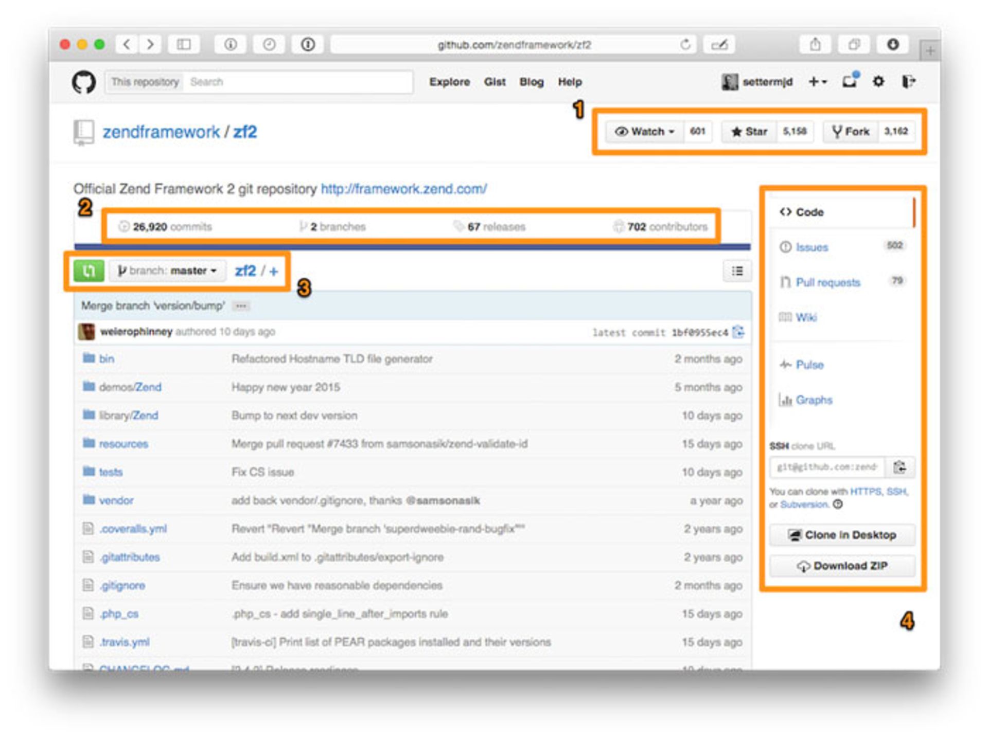Image resolution: width=988 pixels, height=738 pixels.
Task: Open the framework.zend.com link
Action: coord(403,189)
